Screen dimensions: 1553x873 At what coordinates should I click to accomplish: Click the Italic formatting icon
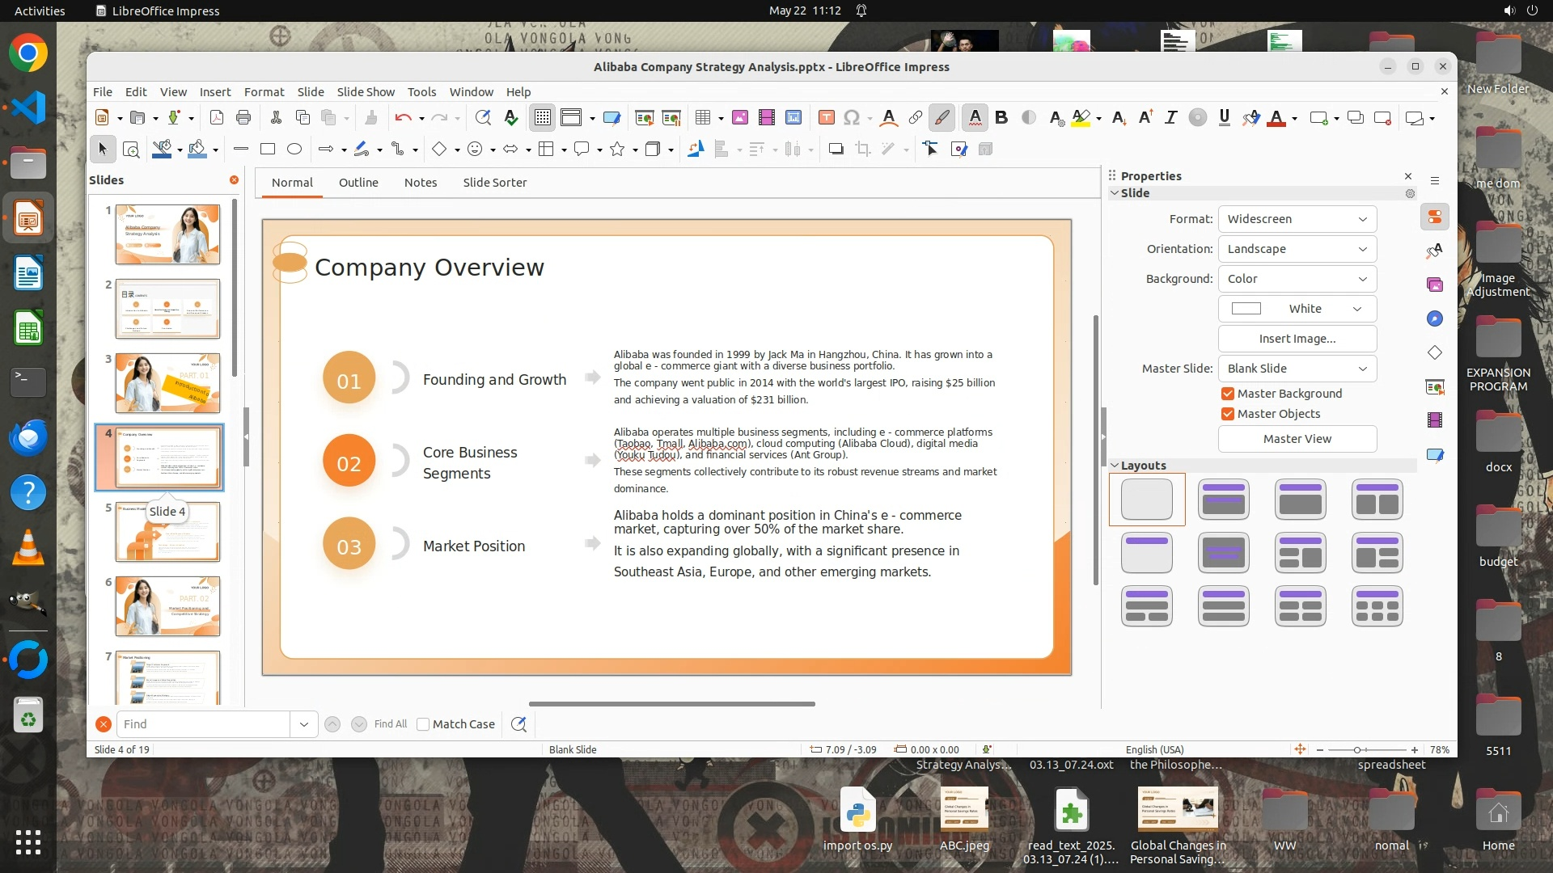click(x=1170, y=118)
